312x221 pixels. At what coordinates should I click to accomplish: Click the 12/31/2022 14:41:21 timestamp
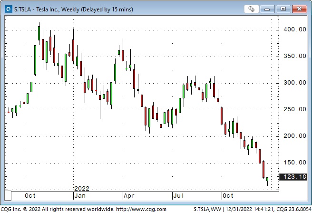coord(250,209)
